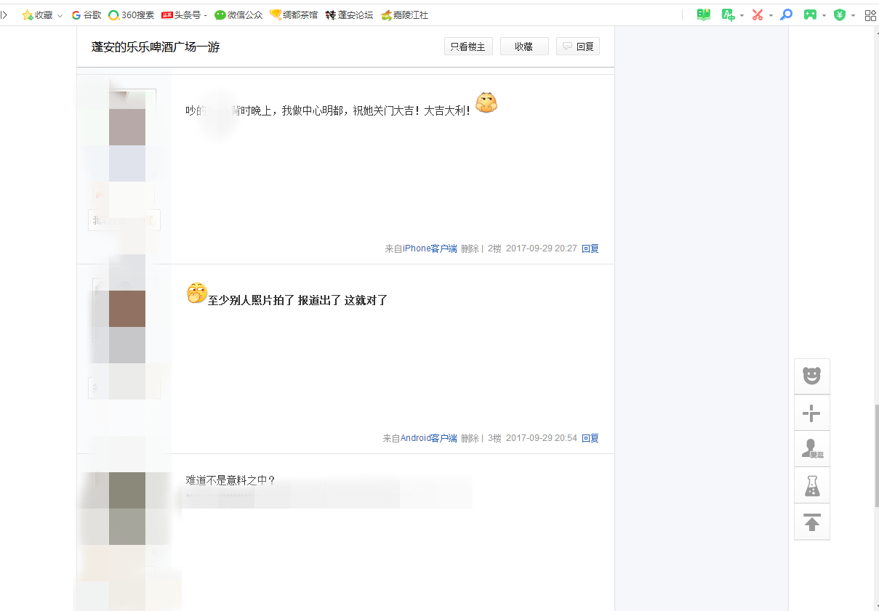Click the user profile sidebar icon
The height and width of the screenshot is (611, 879).
(811, 449)
